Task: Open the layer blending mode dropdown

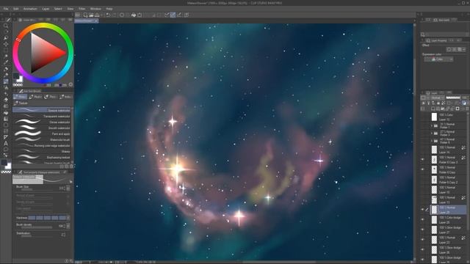Action: (x=438, y=98)
